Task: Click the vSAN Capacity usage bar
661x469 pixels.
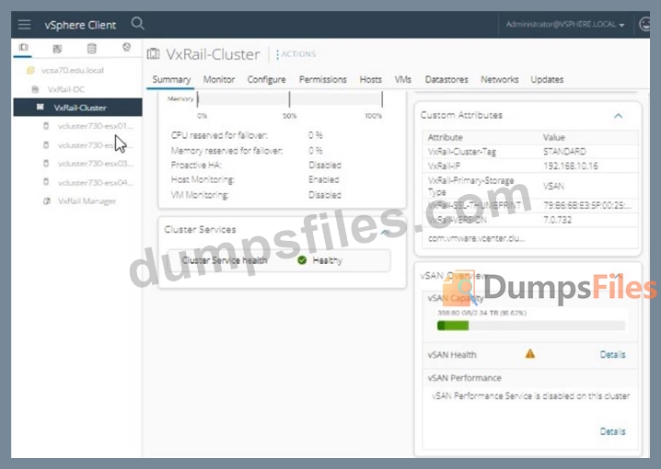Action: click(531, 326)
